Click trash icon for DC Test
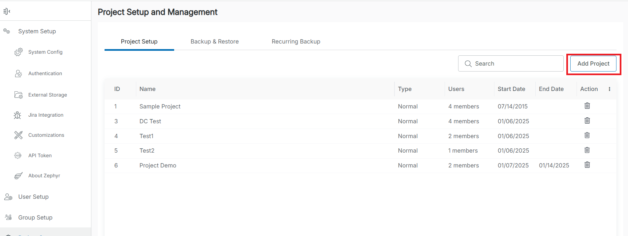The height and width of the screenshot is (236, 628). click(587, 121)
